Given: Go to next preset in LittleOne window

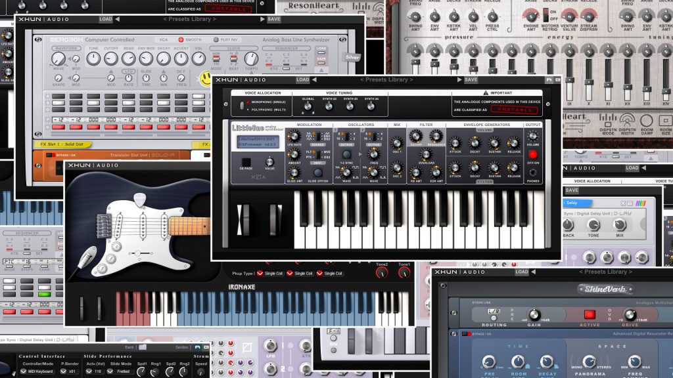Looking at the screenshot, I should point(459,79).
